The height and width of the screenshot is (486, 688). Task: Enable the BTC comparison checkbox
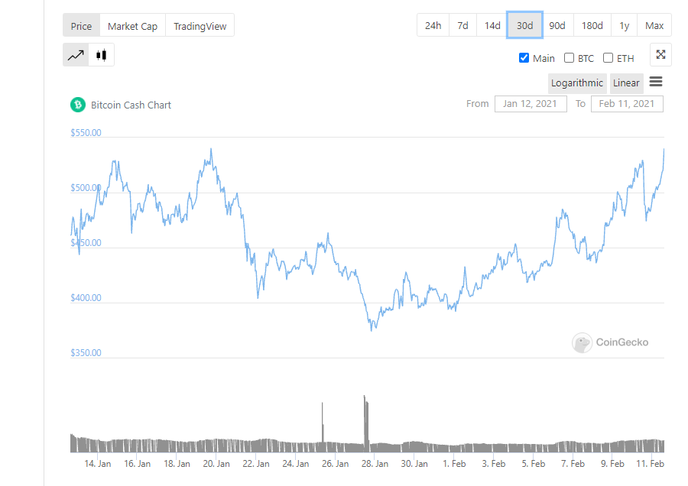pyautogui.click(x=569, y=58)
